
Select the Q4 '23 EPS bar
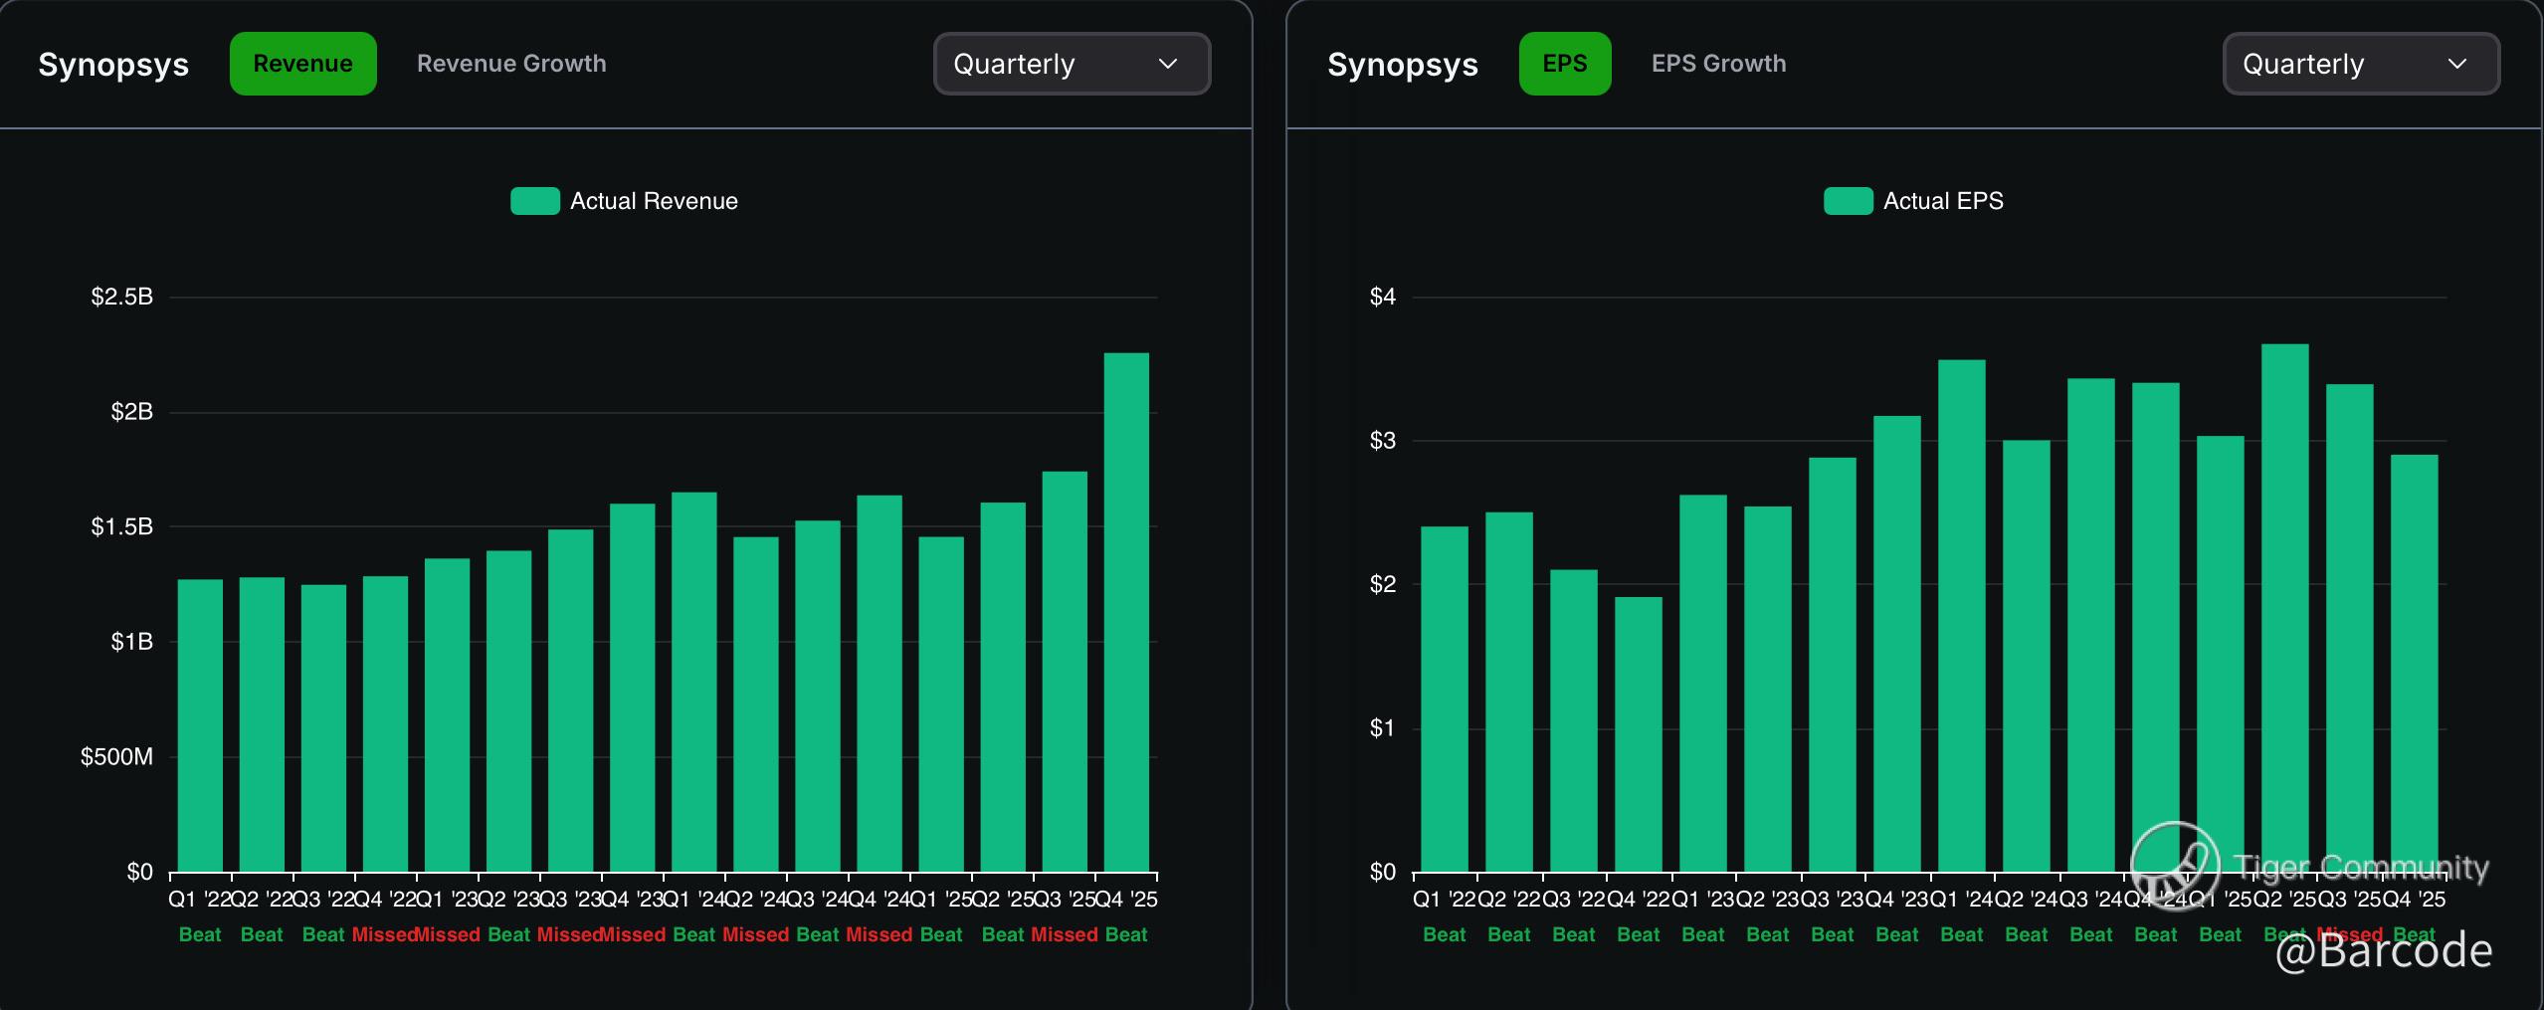[x=1897, y=644]
